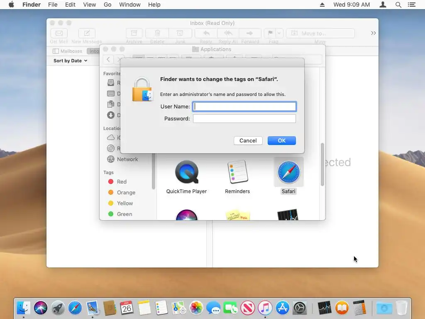
Task: Open the Edit menu
Action: [70, 5]
